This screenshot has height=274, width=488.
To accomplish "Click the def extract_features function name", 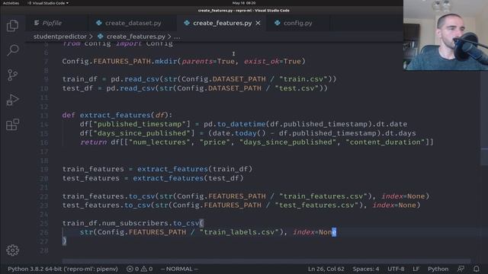I will click(115, 115).
